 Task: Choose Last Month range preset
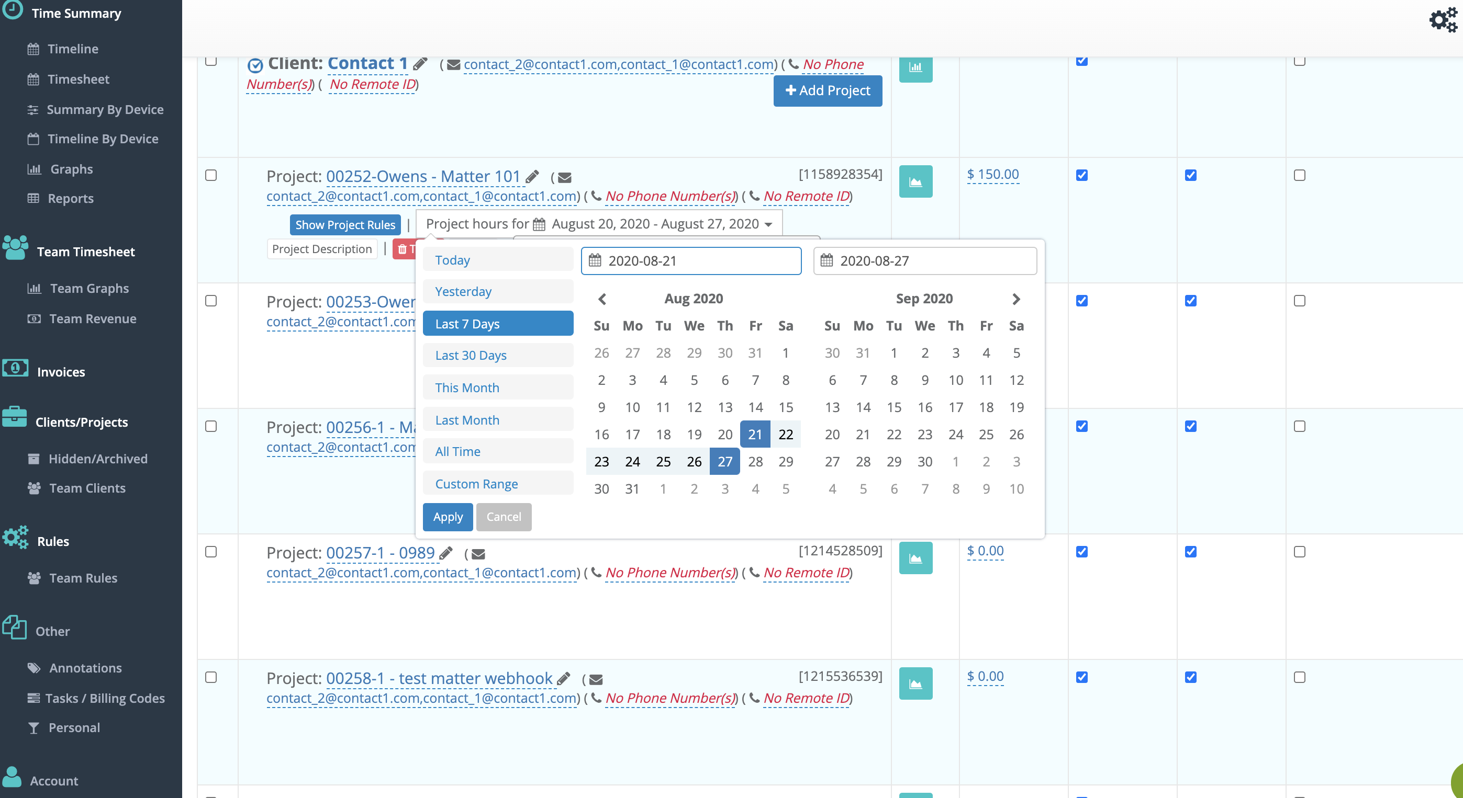(498, 419)
